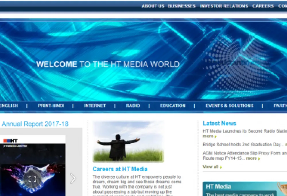Open the Careers at HT Media link

click(x=120, y=169)
